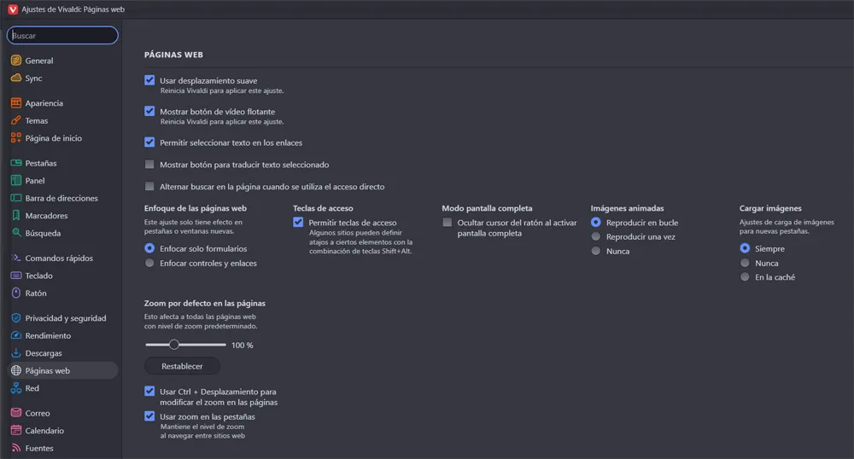Click the Páginas web globe icon
The image size is (854, 459).
coord(16,370)
